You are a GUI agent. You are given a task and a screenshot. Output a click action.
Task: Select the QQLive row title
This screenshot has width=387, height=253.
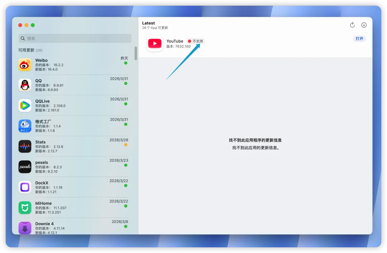tap(42, 101)
